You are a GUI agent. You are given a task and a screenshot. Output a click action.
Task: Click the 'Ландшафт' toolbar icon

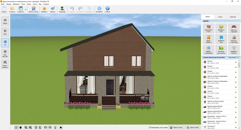click(62, 9)
